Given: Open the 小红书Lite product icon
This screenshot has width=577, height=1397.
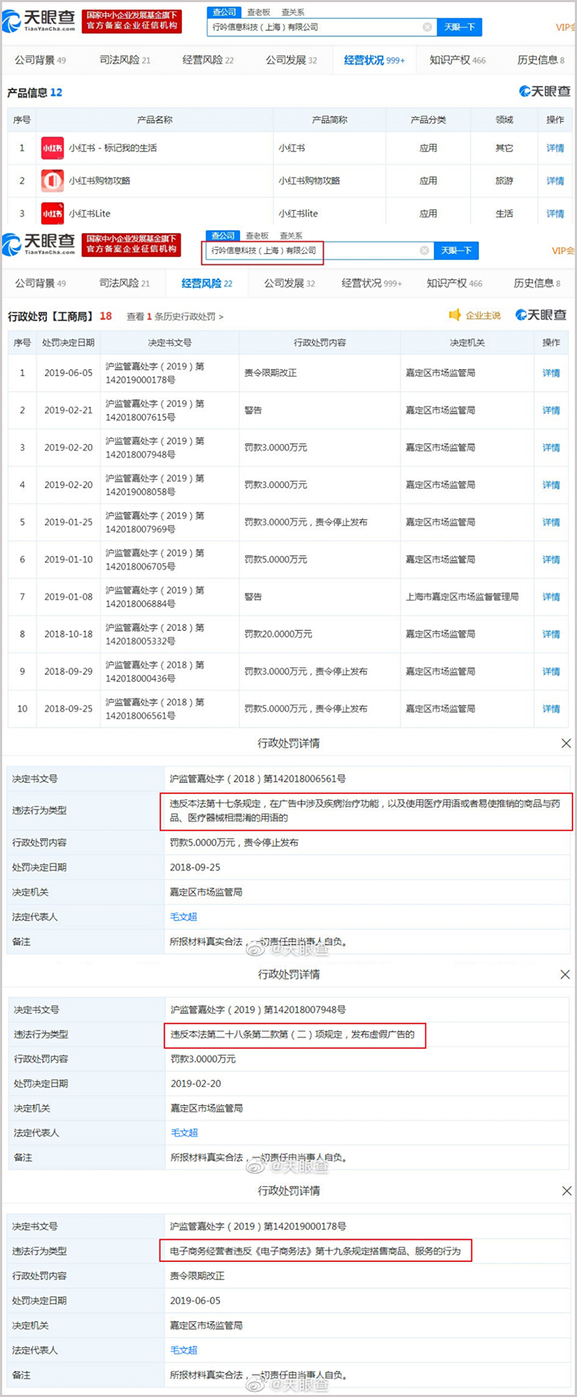Looking at the screenshot, I should click(53, 213).
